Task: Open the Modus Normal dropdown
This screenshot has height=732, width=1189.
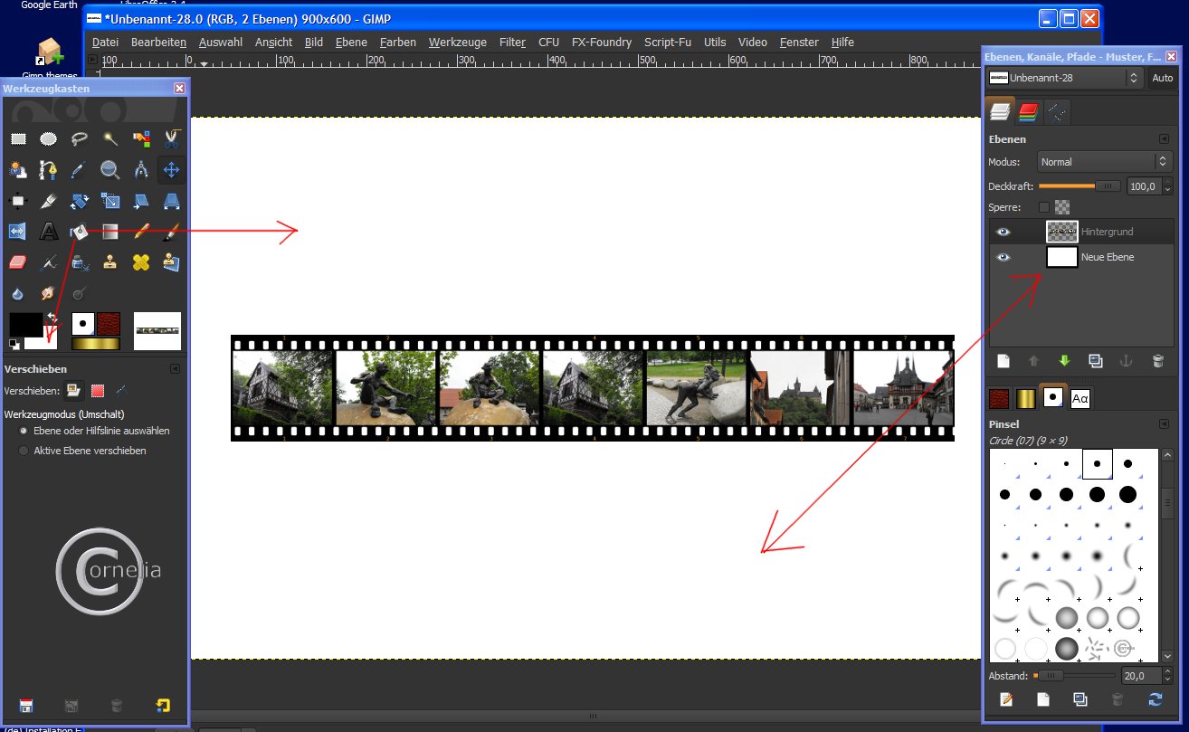Action: click(x=1105, y=162)
